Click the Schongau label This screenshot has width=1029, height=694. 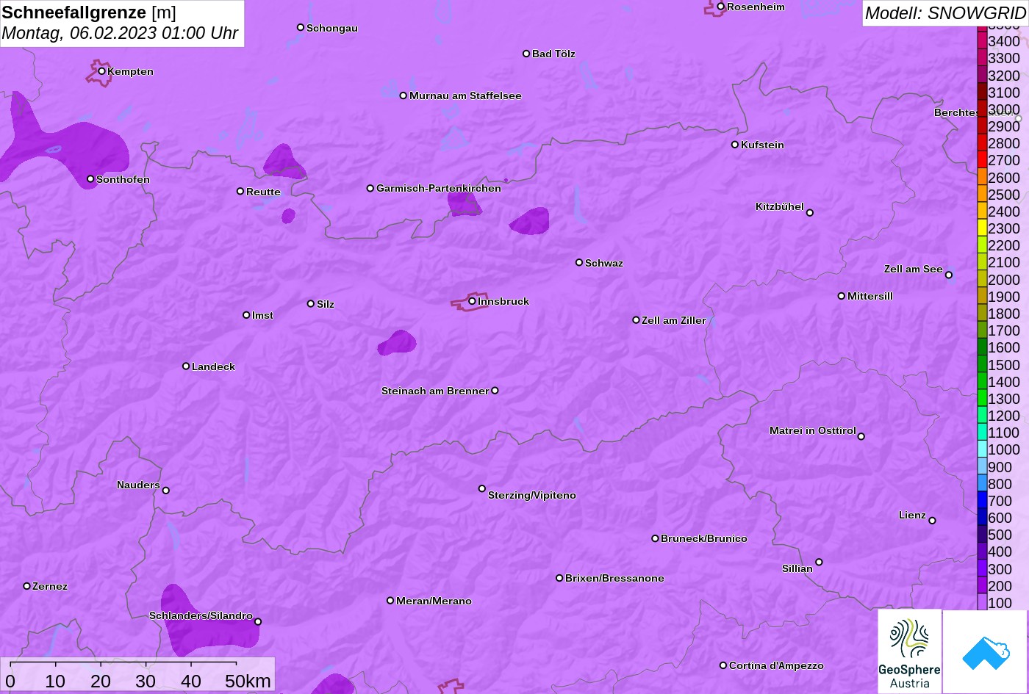click(x=332, y=28)
